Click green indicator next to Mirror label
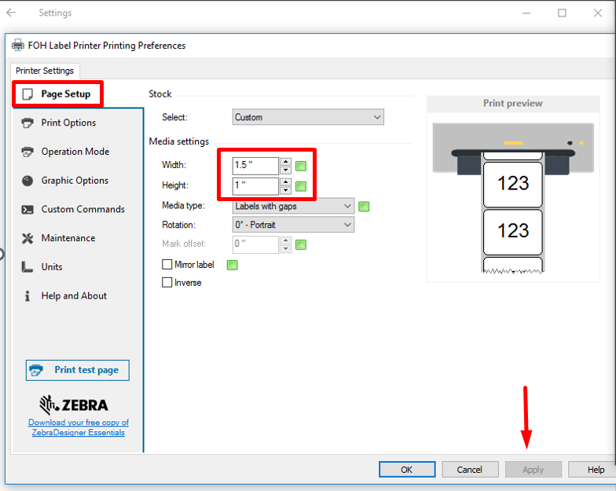Viewport: 616px width, 491px height. 233,266
